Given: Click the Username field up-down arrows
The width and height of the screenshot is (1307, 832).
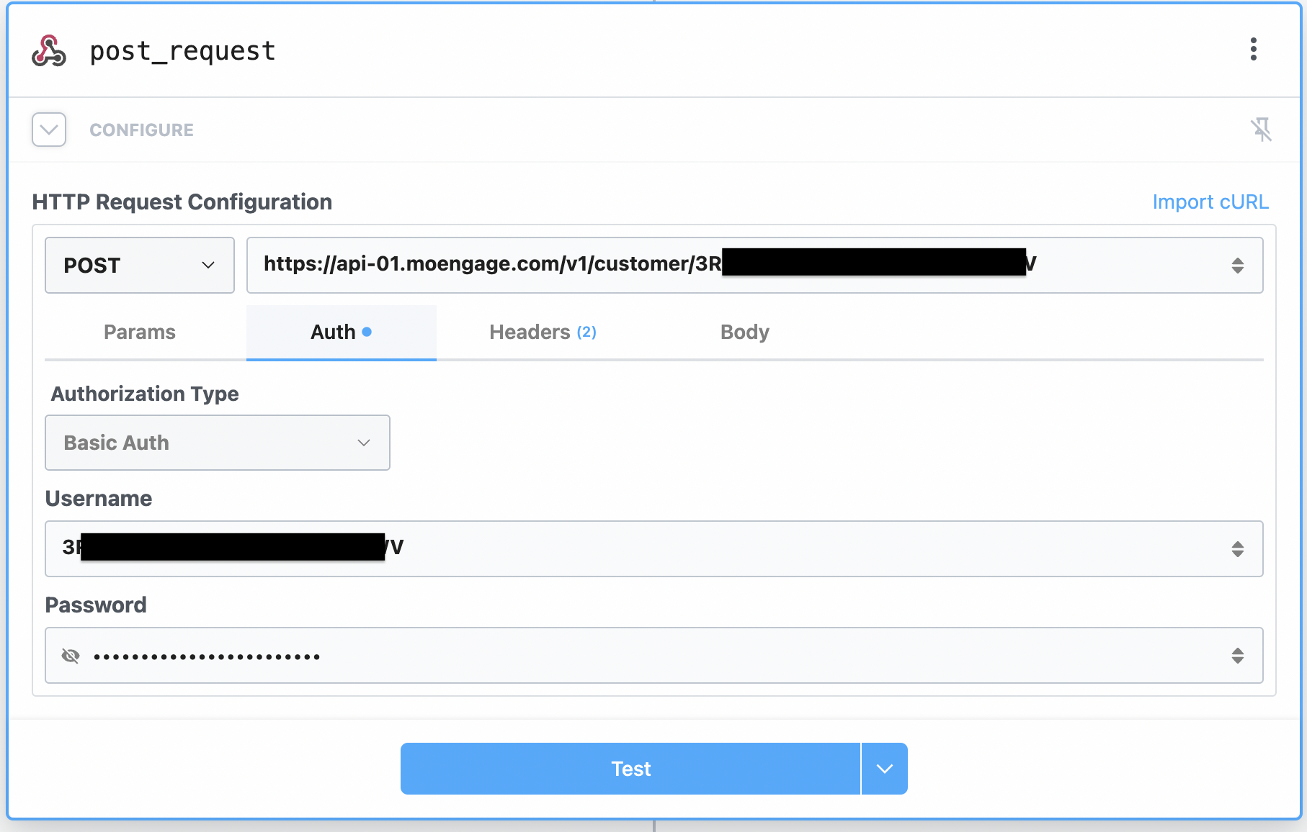Looking at the screenshot, I should click(x=1238, y=549).
